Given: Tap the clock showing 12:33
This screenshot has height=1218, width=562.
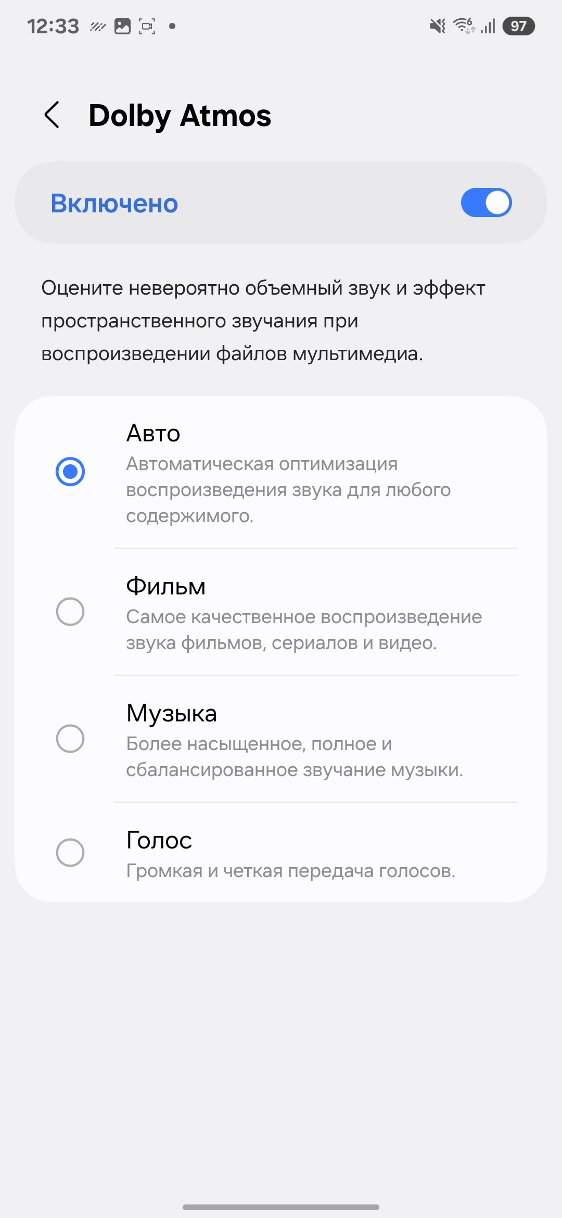Looking at the screenshot, I should [53, 26].
